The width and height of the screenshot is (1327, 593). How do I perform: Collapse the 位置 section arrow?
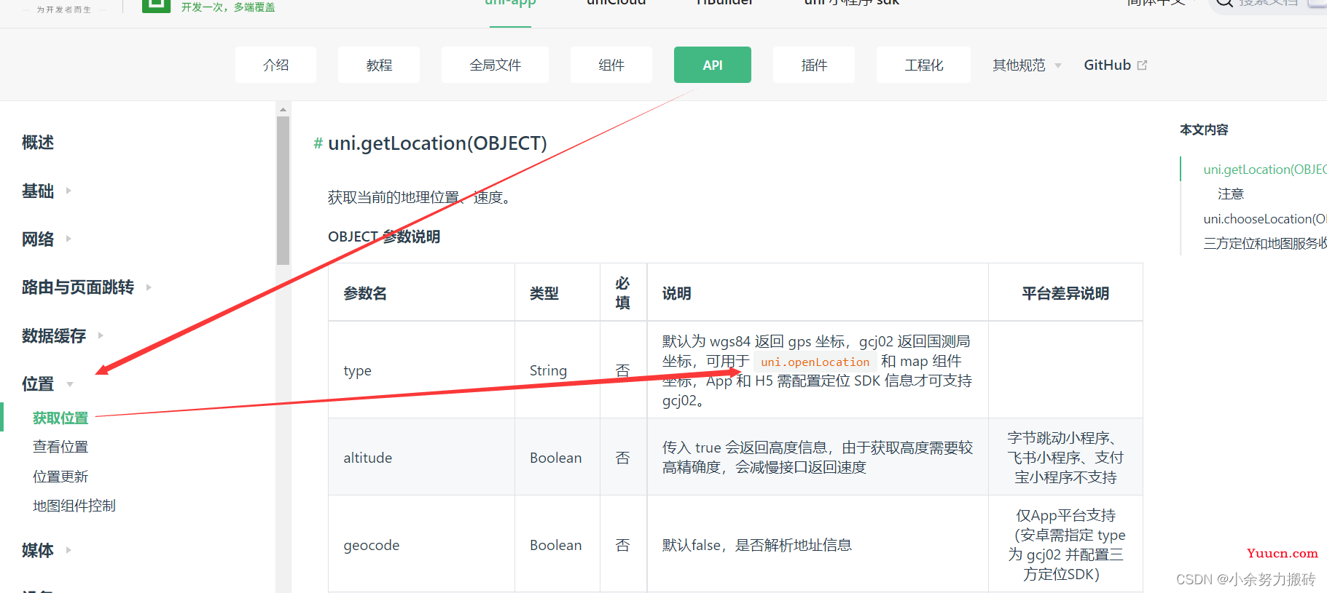(70, 384)
